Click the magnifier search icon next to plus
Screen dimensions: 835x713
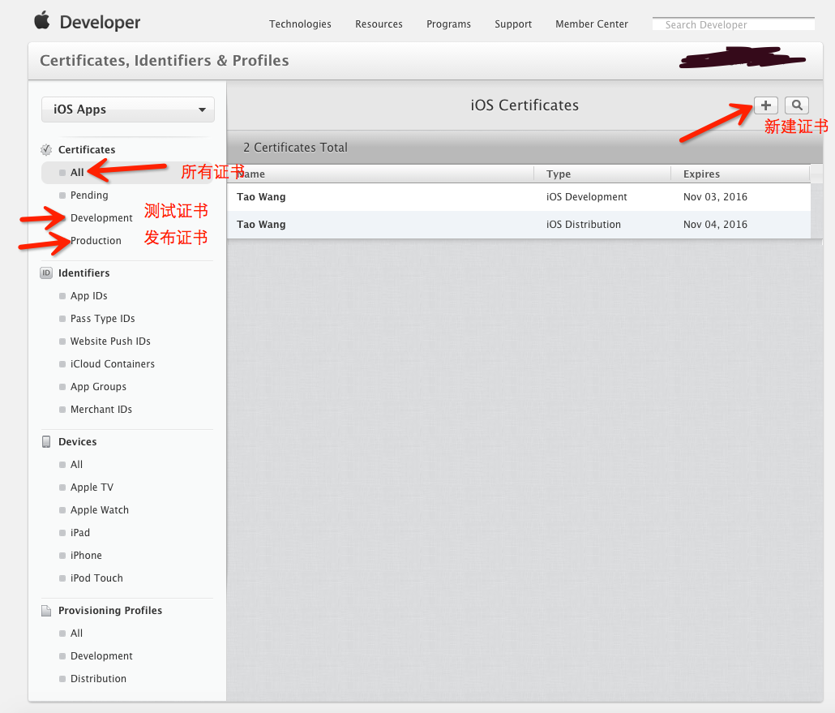point(797,105)
